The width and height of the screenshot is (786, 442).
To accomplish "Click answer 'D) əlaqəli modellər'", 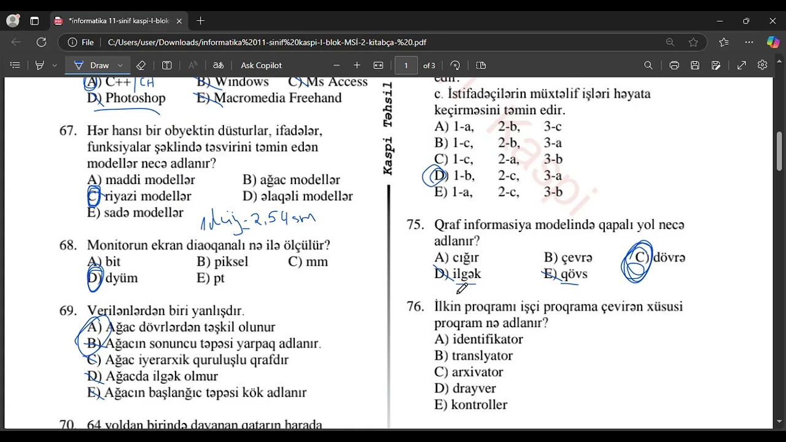I will click(298, 196).
